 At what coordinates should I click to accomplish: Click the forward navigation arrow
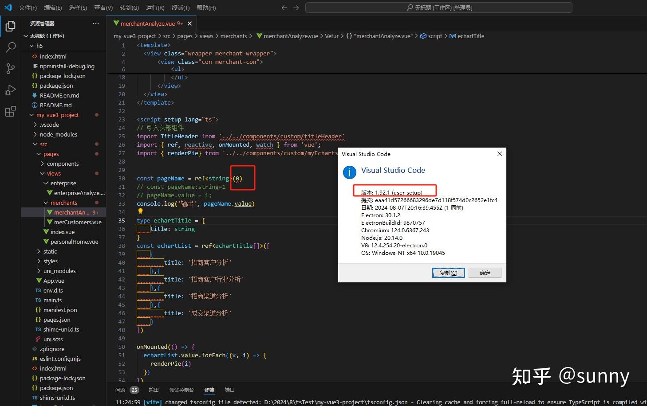click(x=296, y=8)
